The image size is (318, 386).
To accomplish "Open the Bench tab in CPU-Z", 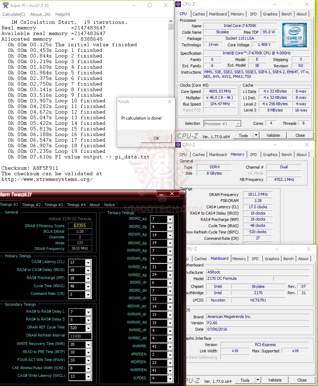I will [x=286, y=14].
